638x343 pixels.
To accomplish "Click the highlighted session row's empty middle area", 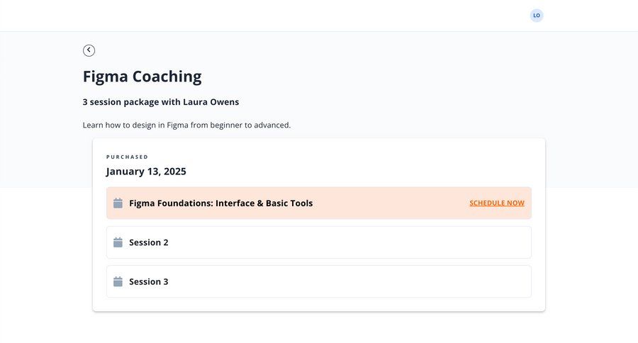I will click(x=390, y=203).
